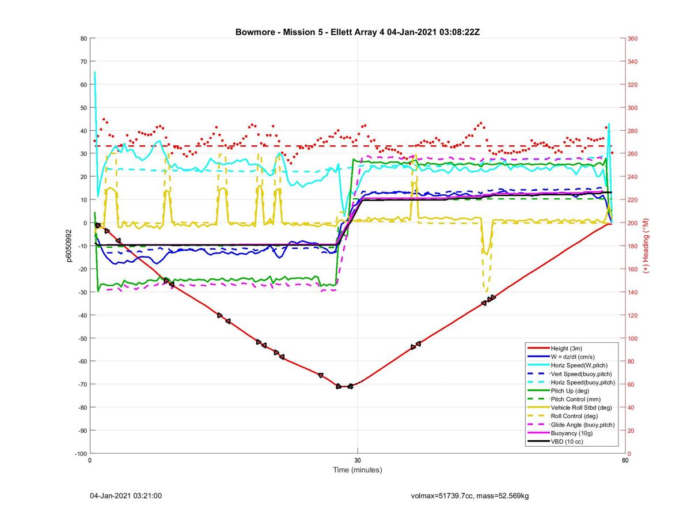Click legend entry 'Height (3m)'
691x510 pixels.
[x=568, y=348]
